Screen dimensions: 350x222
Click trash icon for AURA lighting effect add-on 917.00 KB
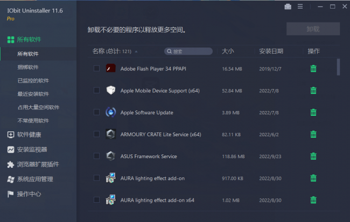[313, 178]
